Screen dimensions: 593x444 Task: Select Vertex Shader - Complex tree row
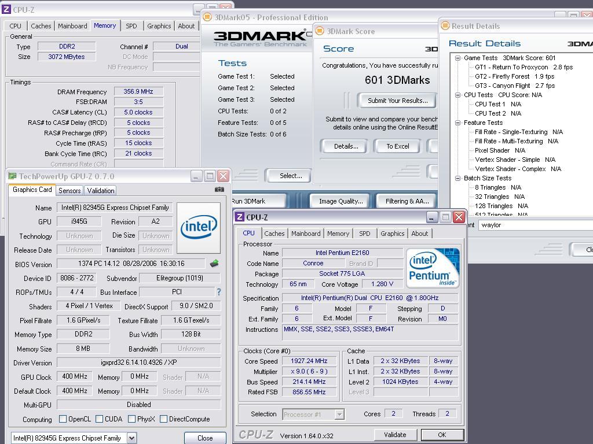(518, 169)
